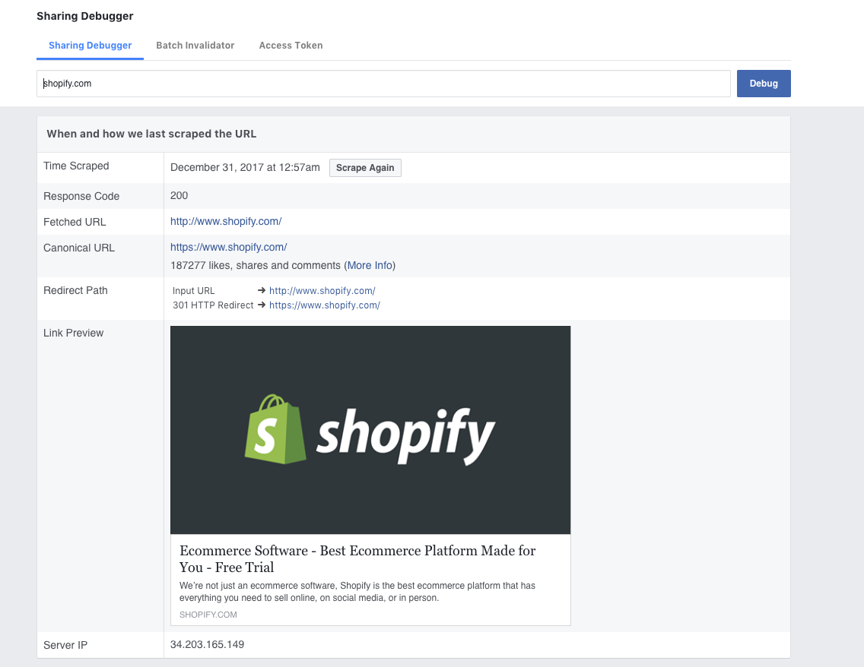The width and height of the screenshot is (864, 667).
Task: Click the 301 HTTP Redirect label
Action: click(213, 305)
